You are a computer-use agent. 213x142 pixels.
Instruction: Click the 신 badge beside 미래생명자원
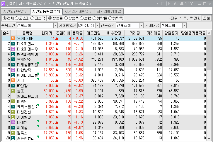click(x=13, y=65)
